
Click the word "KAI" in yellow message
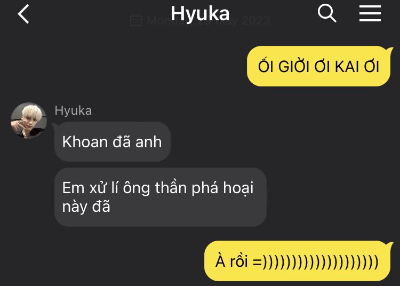coord(347,67)
